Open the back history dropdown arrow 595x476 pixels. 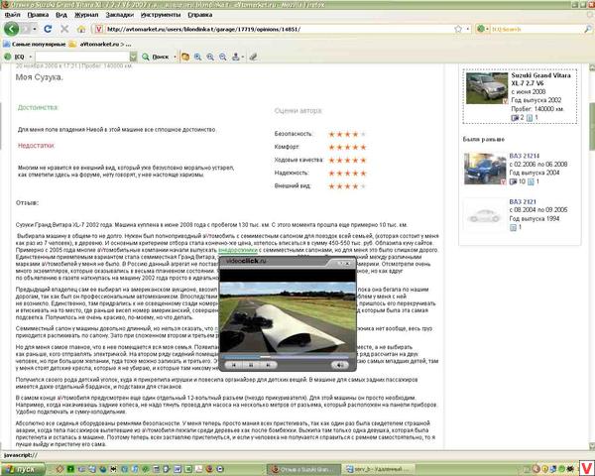(35, 29)
